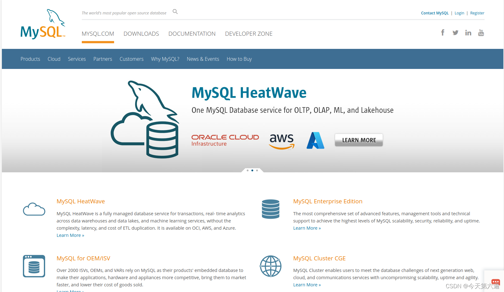This screenshot has width=504, height=292.
Task: Click the OEM/ISV embedded database icon
Action: click(34, 266)
